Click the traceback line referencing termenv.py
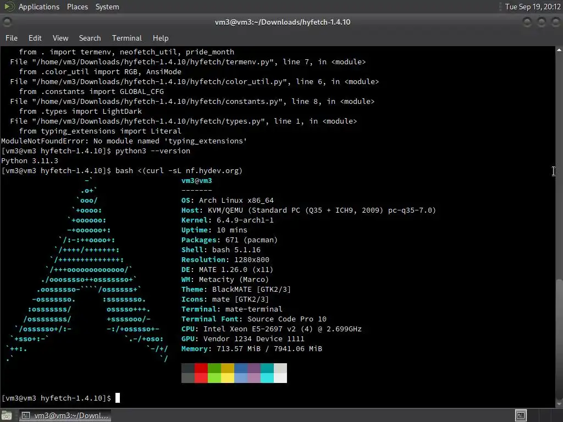 point(188,62)
